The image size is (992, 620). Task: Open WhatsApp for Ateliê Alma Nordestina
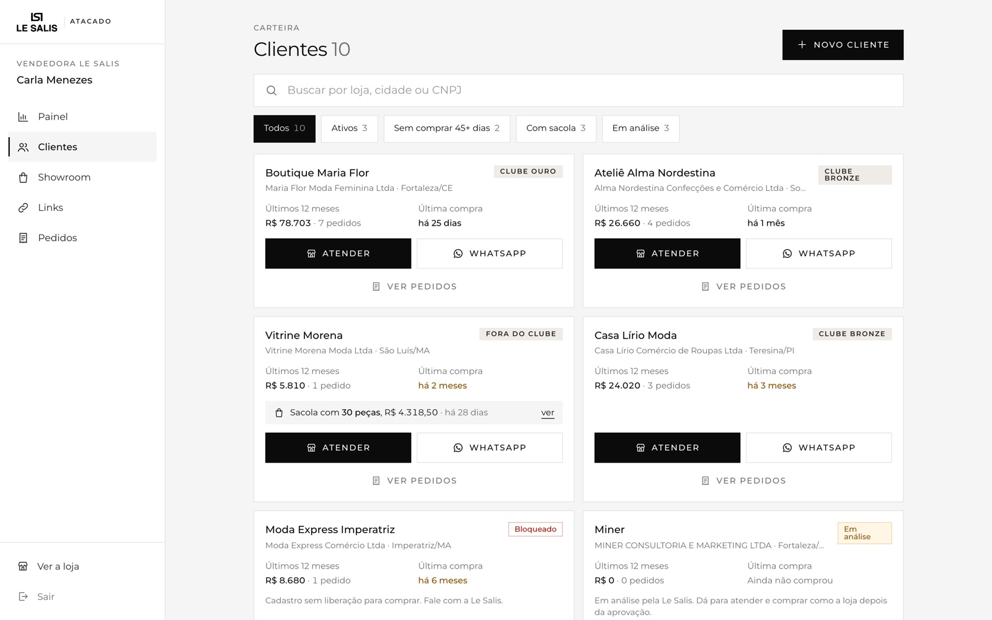818,254
